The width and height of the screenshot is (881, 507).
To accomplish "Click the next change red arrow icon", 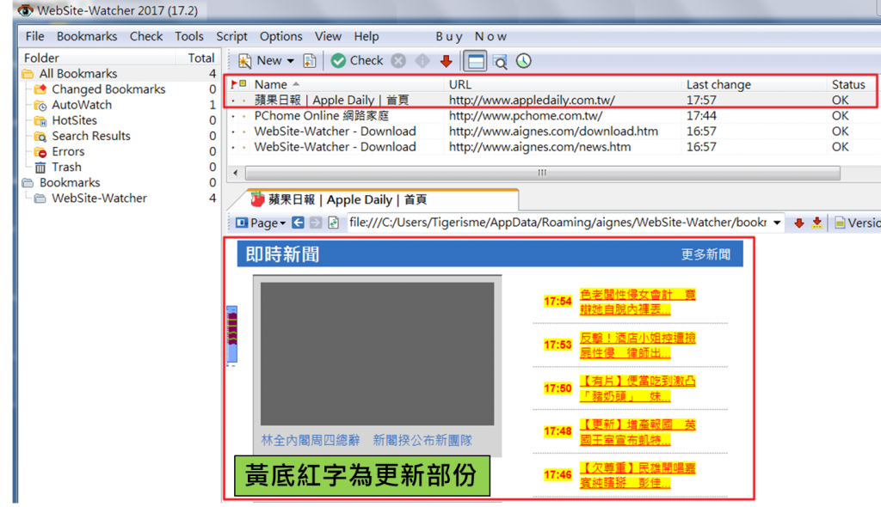I will tap(799, 223).
